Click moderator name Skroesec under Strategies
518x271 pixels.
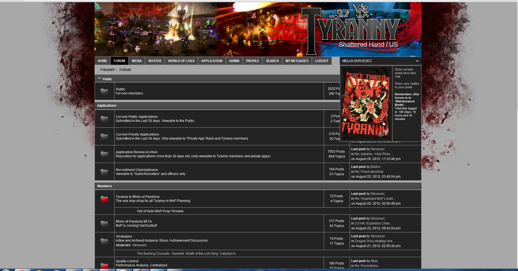[140, 245]
